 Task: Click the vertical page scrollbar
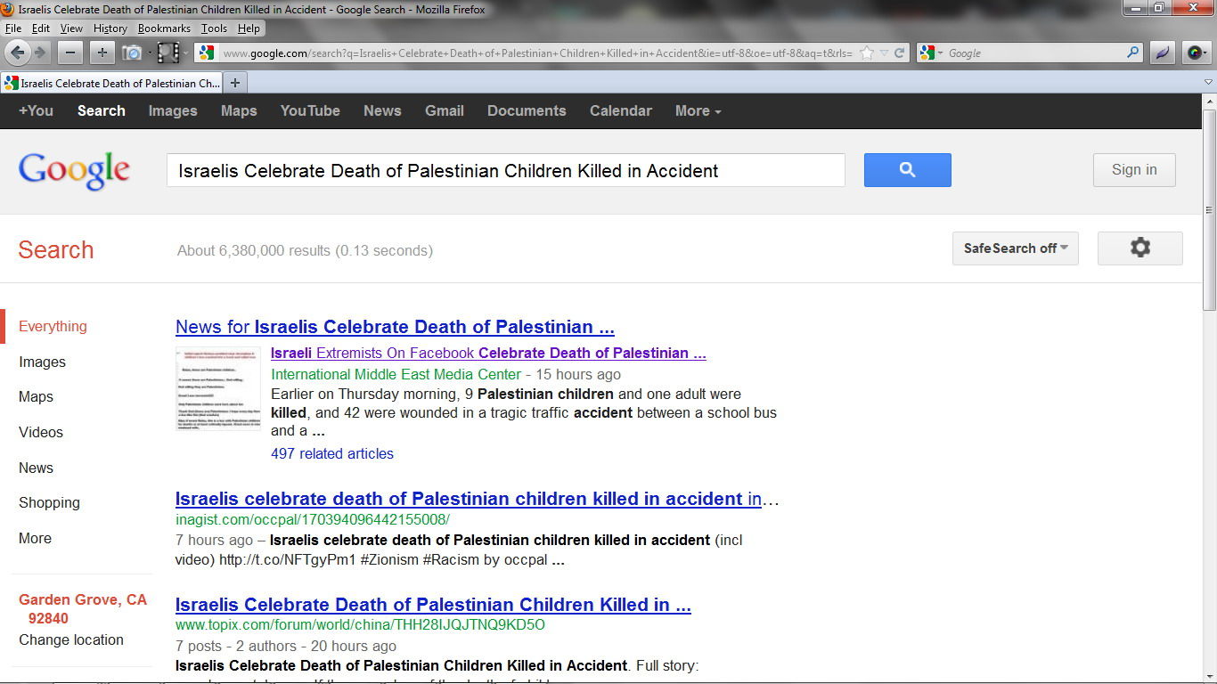pyautogui.click(x=1209, y=210)
